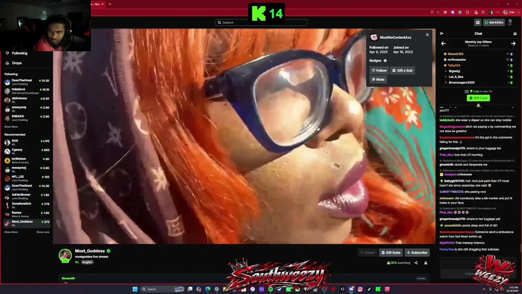
Task: Open SNEAKO channel in the sidebar
Action: (x=27, y=118)
